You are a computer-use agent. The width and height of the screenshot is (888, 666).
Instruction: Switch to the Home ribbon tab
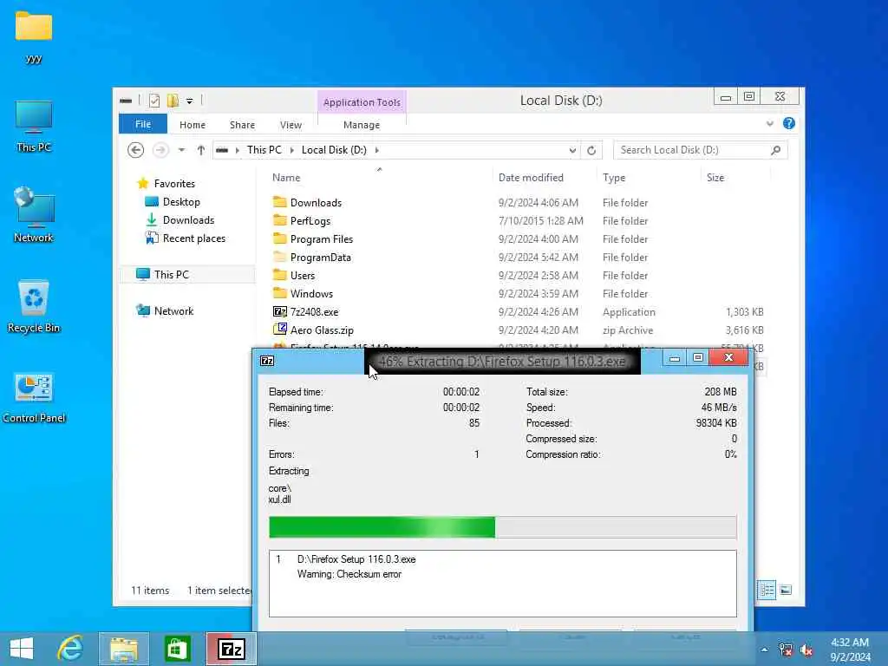192,125
